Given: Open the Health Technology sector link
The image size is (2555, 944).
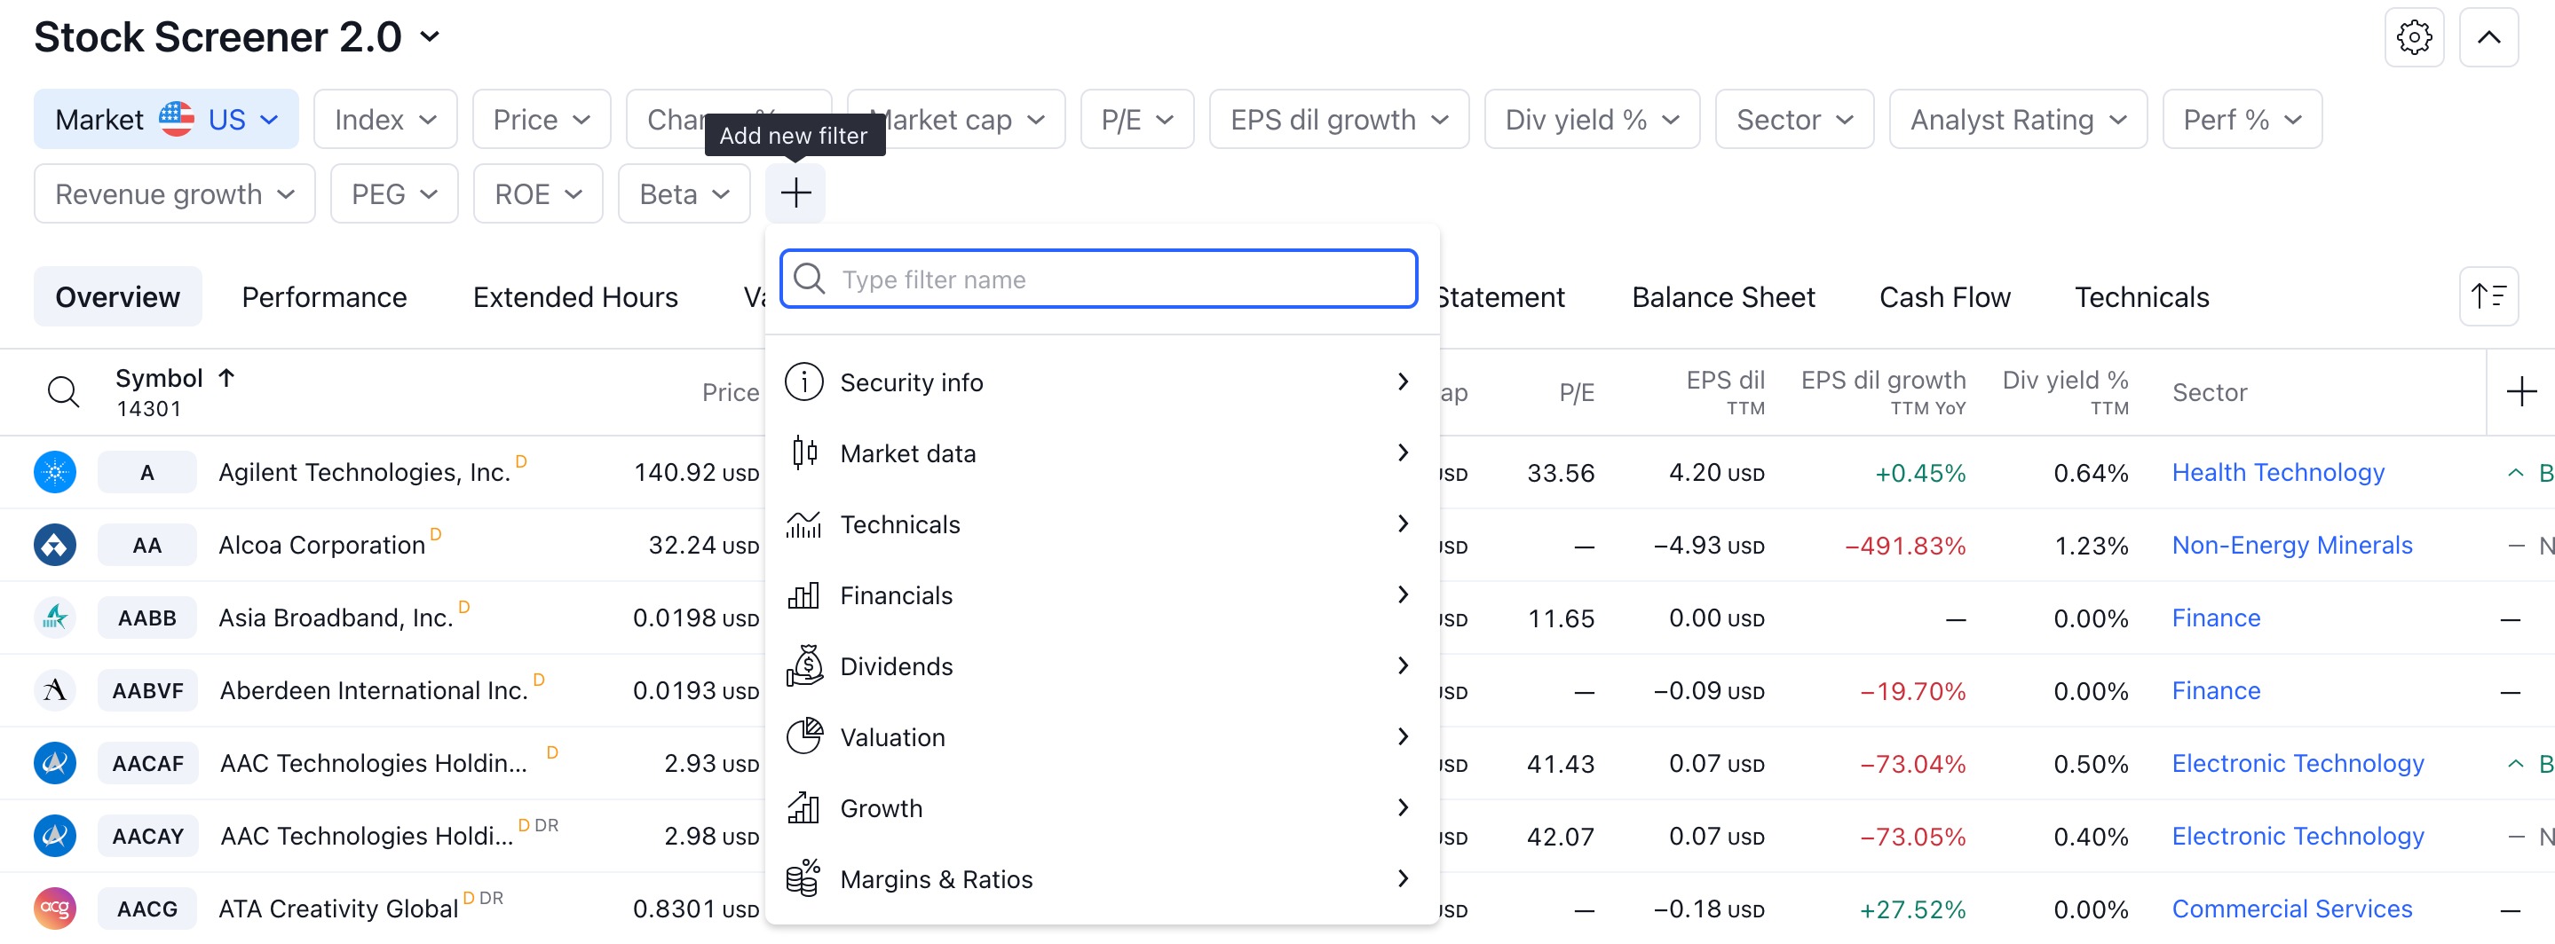Looking at the screenshot, I should tap(2277, 472).
